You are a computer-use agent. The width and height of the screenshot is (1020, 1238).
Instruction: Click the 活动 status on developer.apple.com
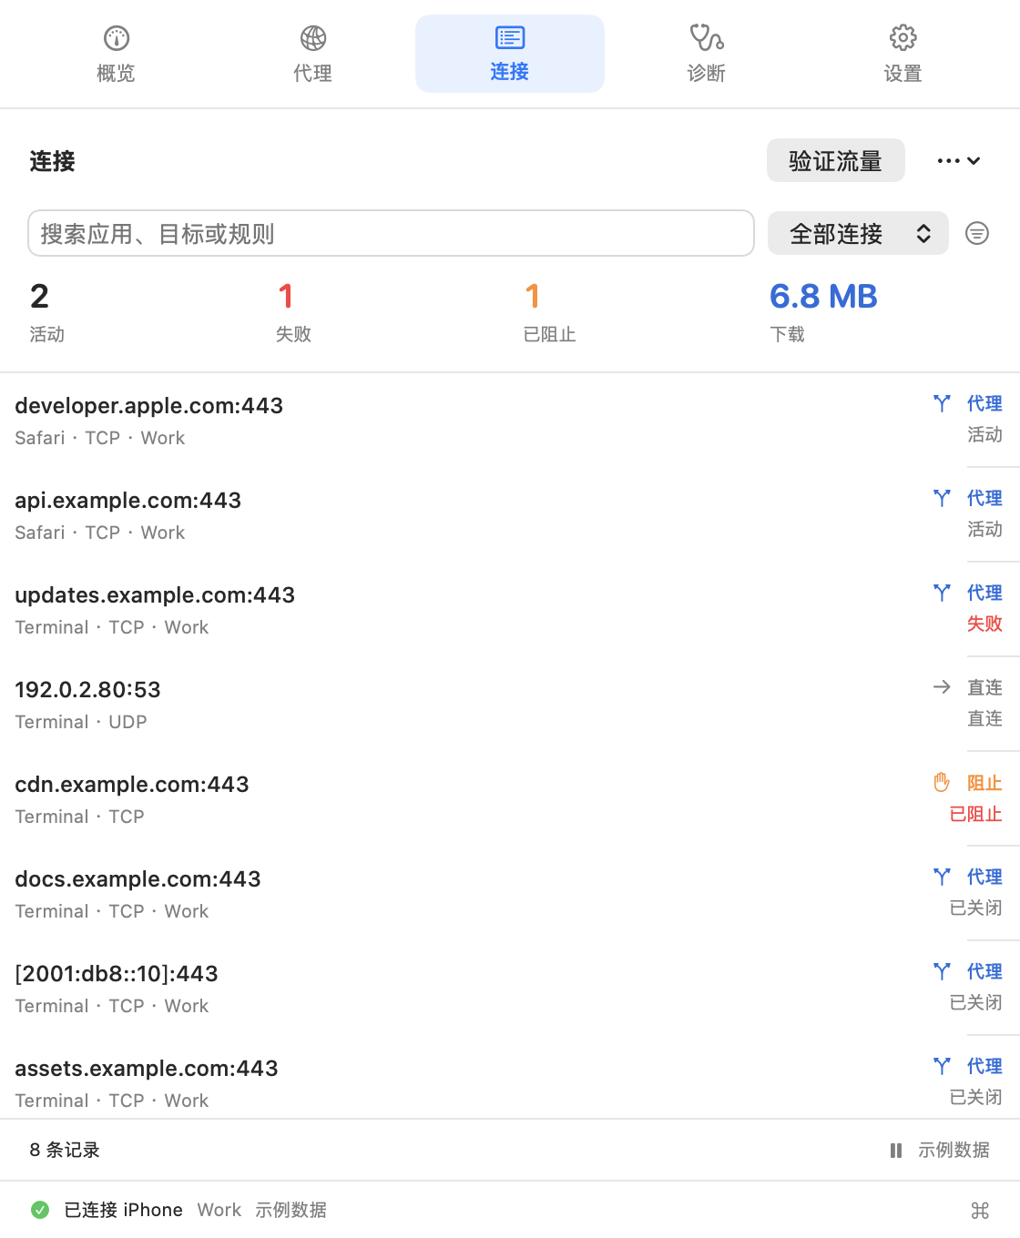984,435
